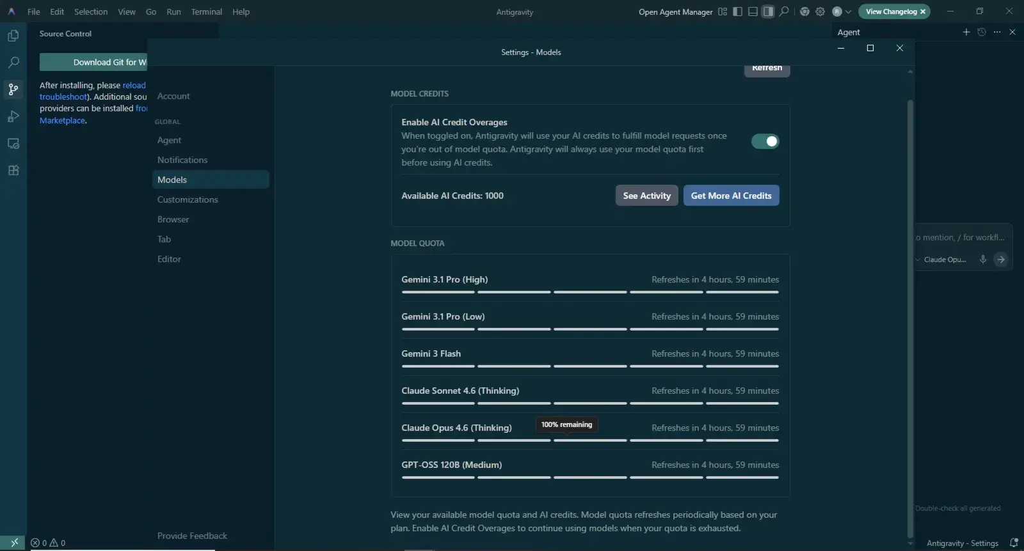Toggle the bottom panel layout icon
This screenshot has width=1024, height=551.
click(753, 12)
